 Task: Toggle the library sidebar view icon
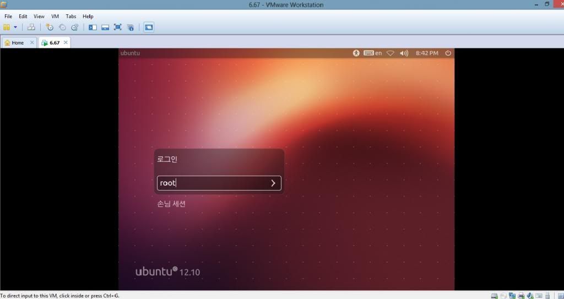(93, 27)
